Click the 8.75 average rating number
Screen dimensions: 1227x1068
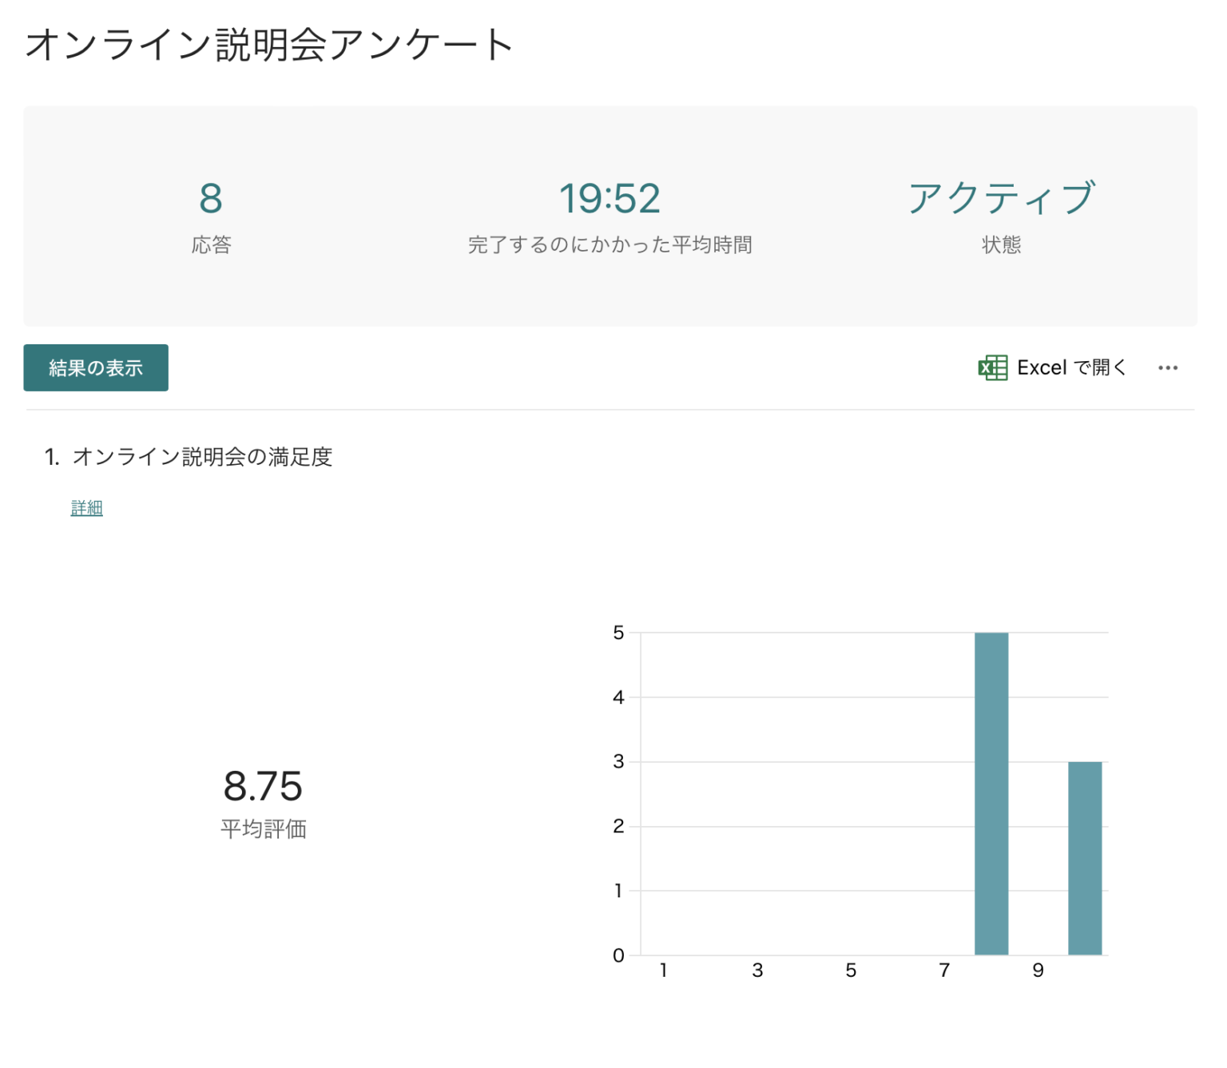(x=263, y=786)
